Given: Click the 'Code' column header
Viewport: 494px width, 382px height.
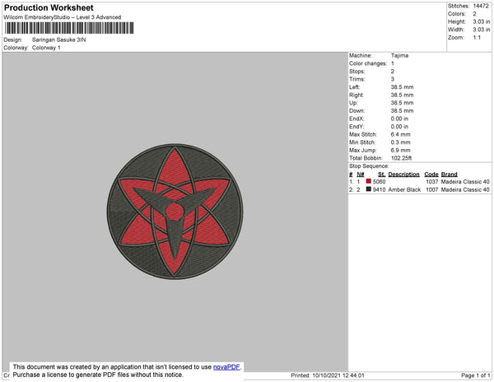Looking at the screenshot, I should pyautogui.click(x=431, y=175).
